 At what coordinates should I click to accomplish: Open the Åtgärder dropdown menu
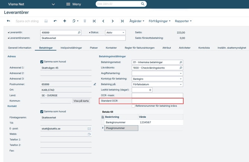point(137,21)
